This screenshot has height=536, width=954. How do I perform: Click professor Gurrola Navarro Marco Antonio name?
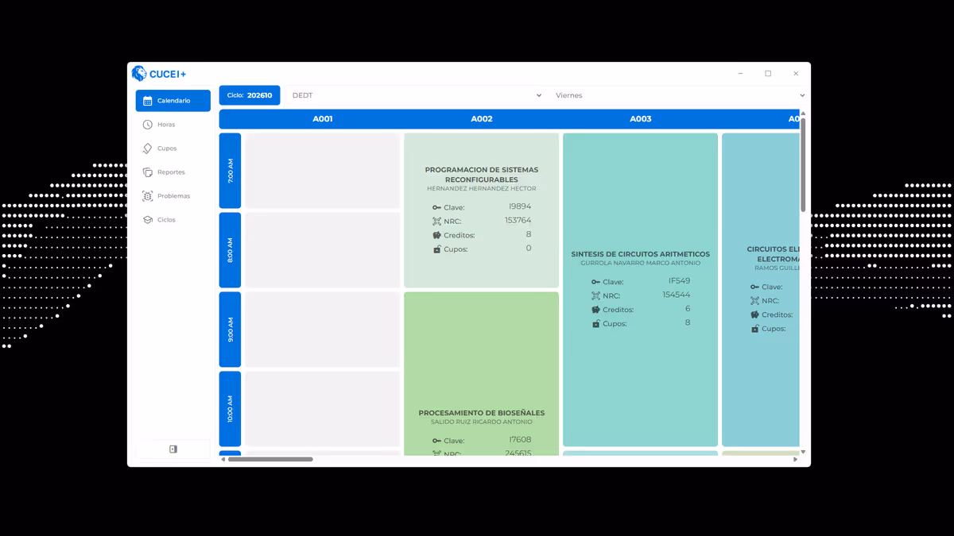click(x=641, y=263)
